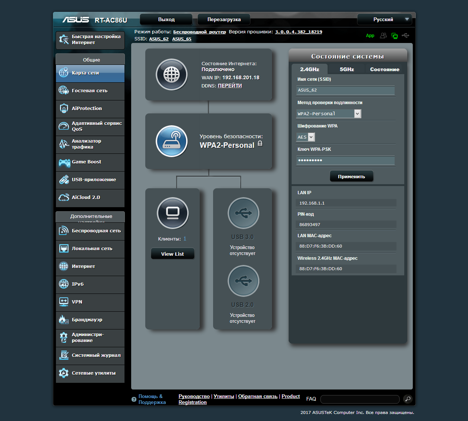Focus the FAQ search input field
Viewport: 468px width, 421px height.
coord(360,399)
